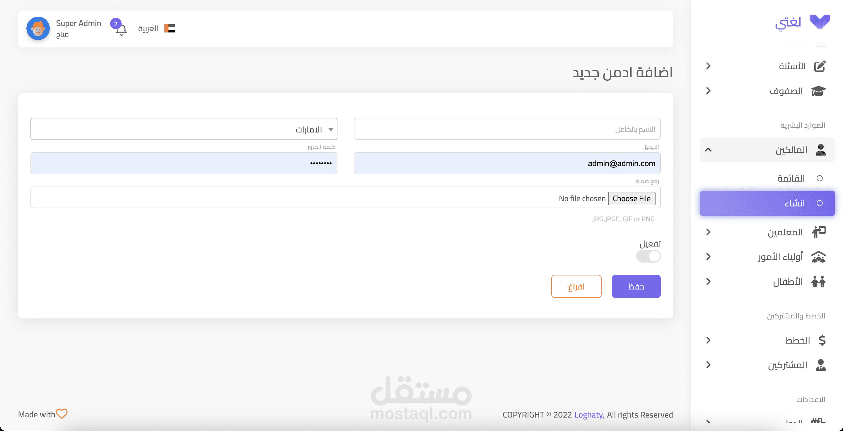
Task: Select the القائمة radio circle in the sidebar
Action: point(820,178)
